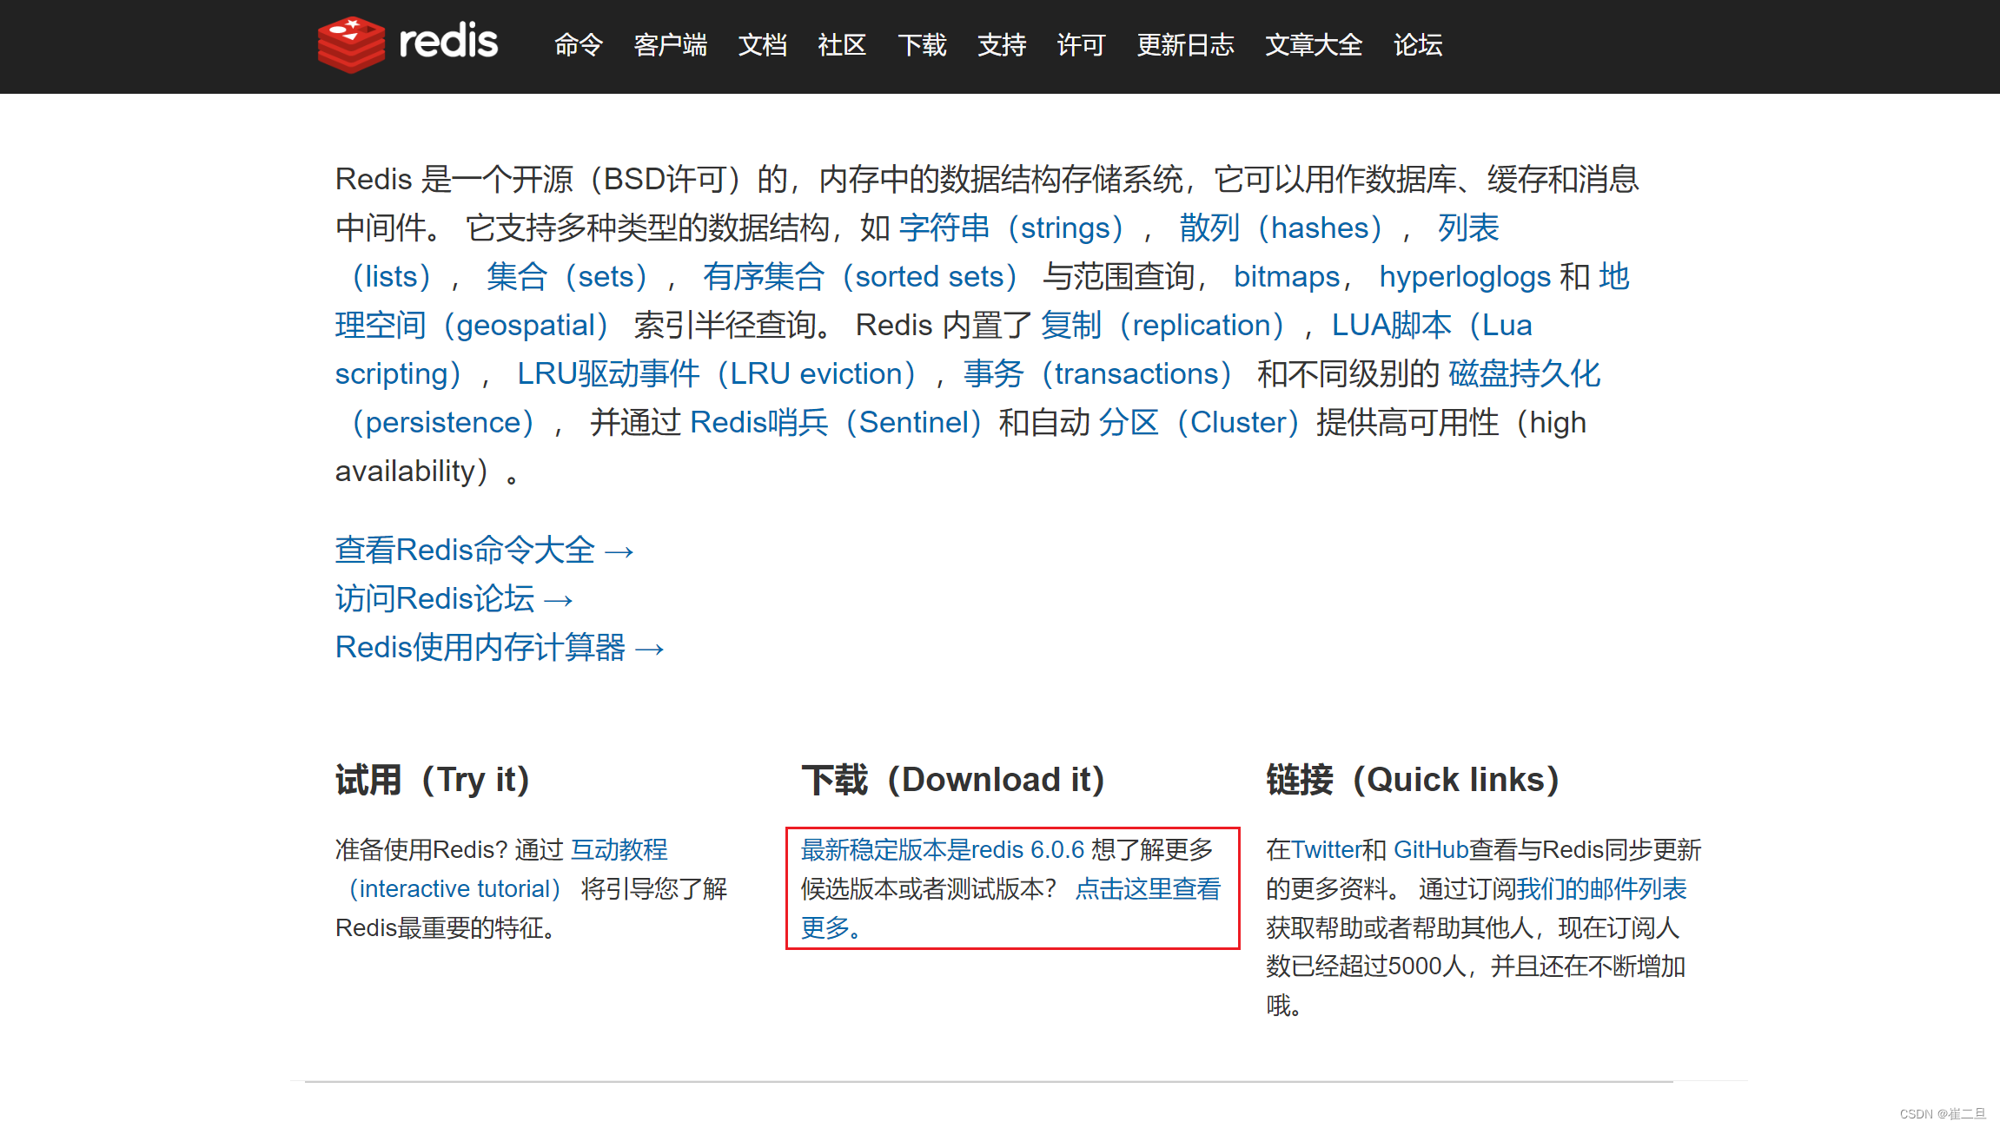Viewport: 2000px width, 1128px height.
Task: Select 下载 in the top navigation
Action: click(923, 44)
